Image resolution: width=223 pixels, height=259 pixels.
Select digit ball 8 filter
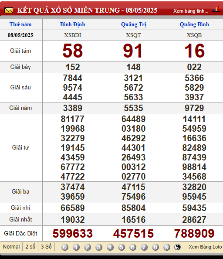point(155,247)
